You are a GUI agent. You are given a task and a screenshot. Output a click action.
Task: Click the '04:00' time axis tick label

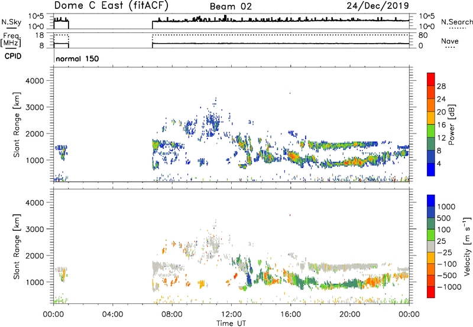[x=112, y=315]
